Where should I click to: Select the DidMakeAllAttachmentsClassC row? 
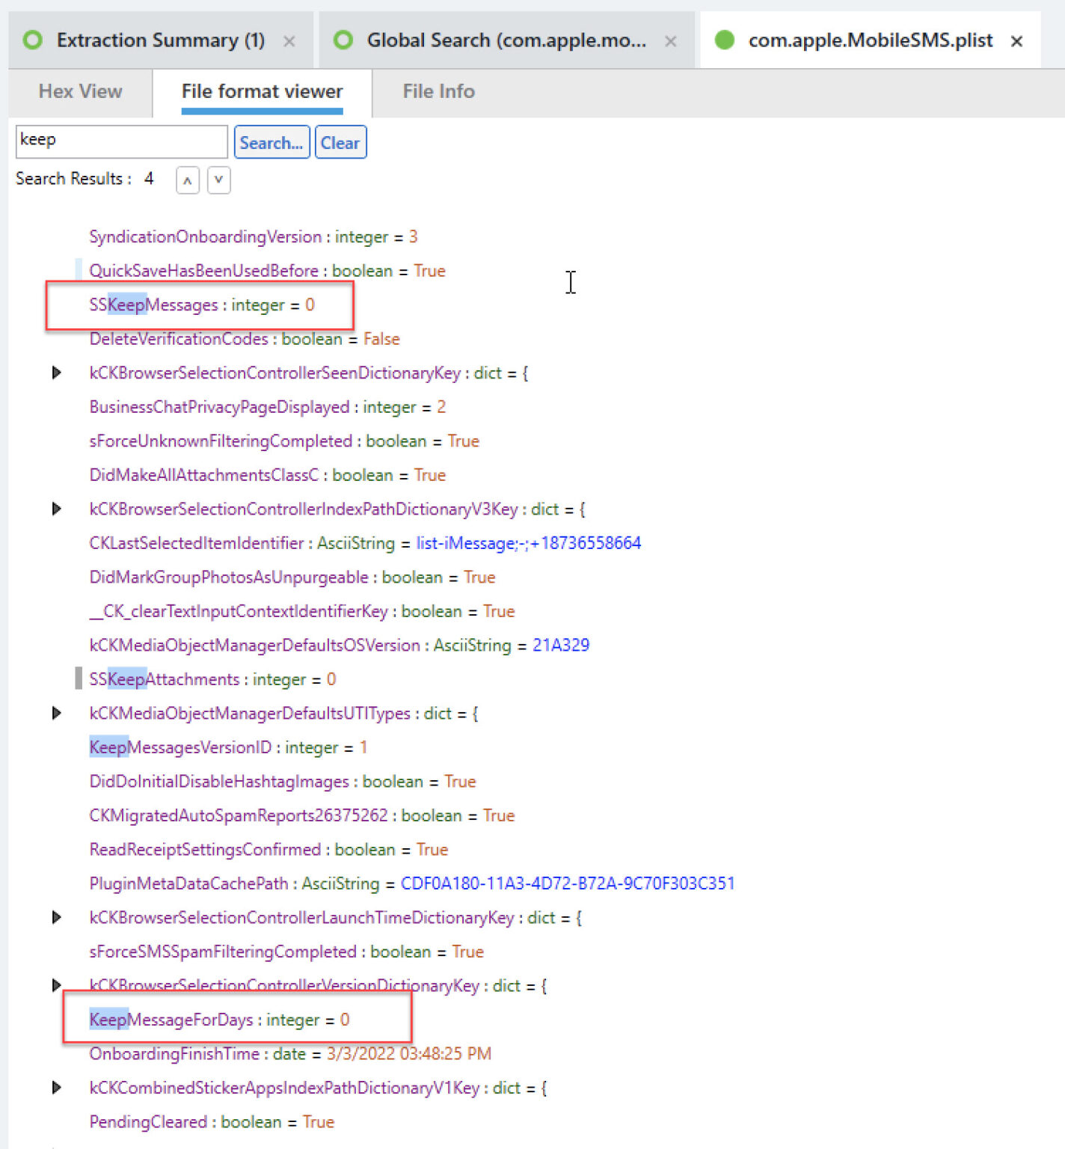point(268,475)
